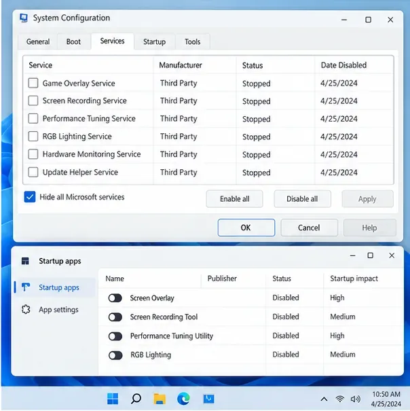Viewport: 410px width, 411px height.
Task: Sort by the Name header in Startup apps
Action: coord(115,279)
